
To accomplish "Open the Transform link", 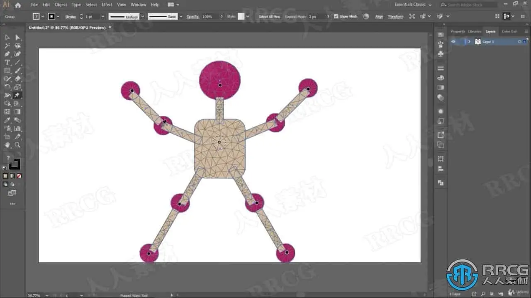I will point(395,17).
